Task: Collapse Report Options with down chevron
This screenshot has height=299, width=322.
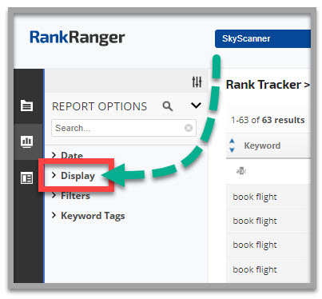Action: 196,106
